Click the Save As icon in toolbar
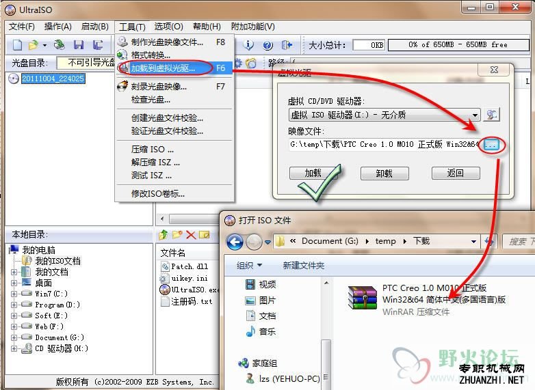Screen dimensions: 535x390 pyautogui.click(x=98, y=44)
